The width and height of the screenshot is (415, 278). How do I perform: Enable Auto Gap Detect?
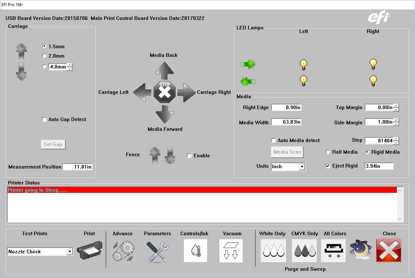coord(44,119)
